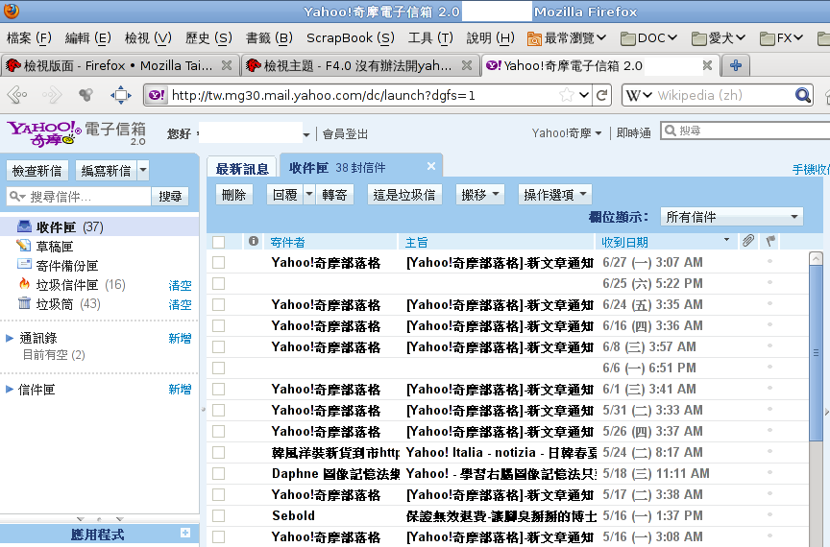Click the 刪除 delete button
The width and height of the screenshot is (830, 547).
(x=234, y=194)
